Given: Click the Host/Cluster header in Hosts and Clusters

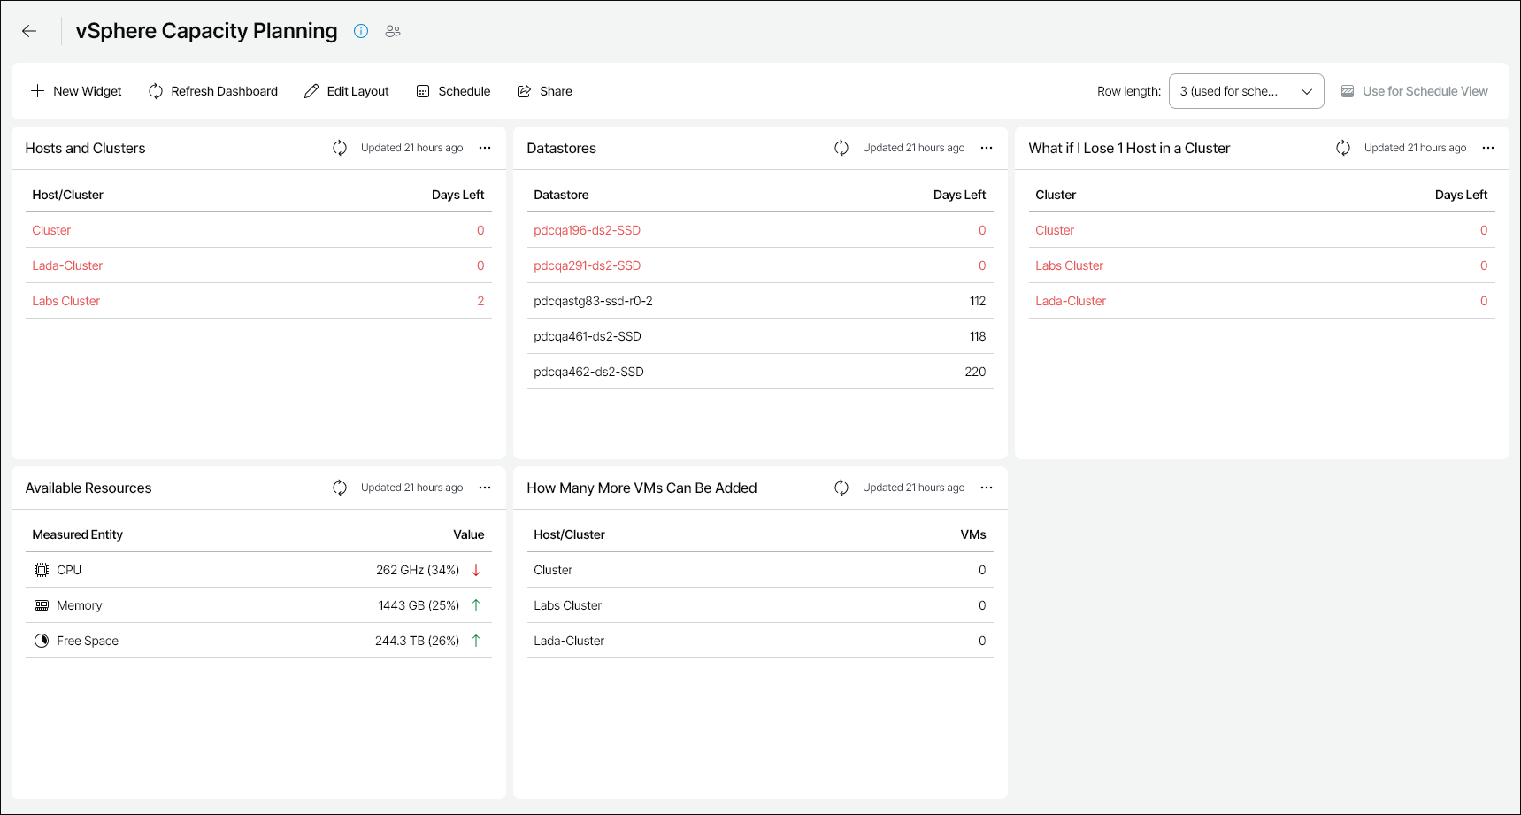Looking at the screenshot, I should coord(67,195).
